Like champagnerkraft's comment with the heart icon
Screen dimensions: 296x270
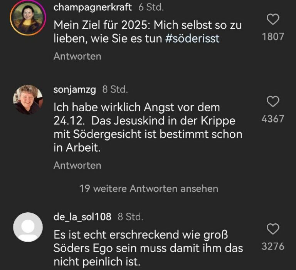click(x=273, y=19)
